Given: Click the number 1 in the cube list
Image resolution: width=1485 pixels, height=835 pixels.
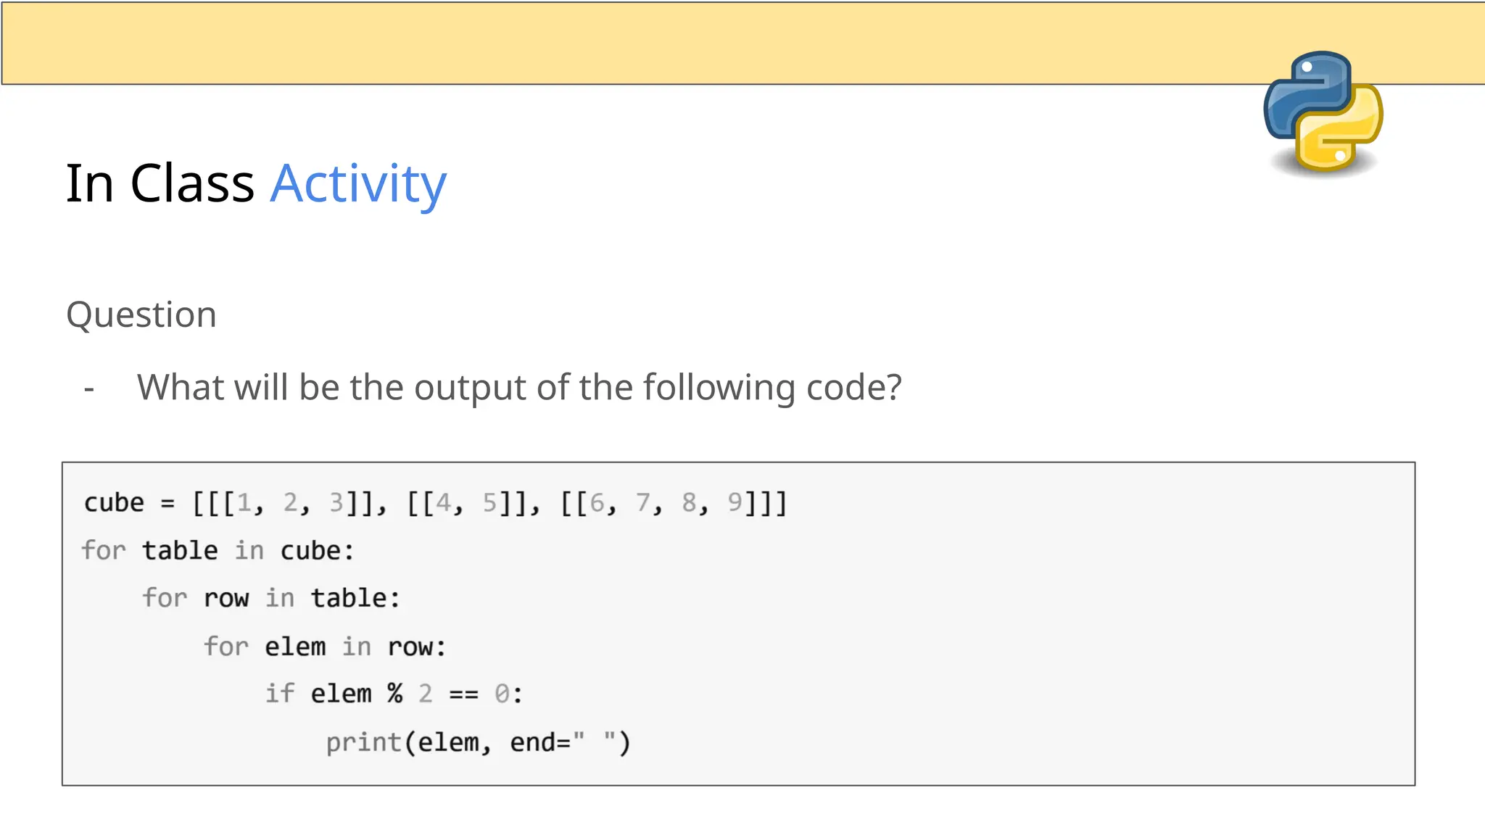Looking at the screenshot, I should coord(244,502).
